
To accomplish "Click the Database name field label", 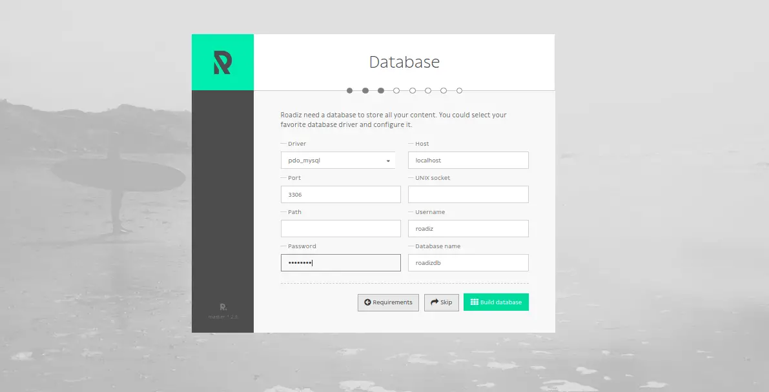I will click(x=438, y=246).
